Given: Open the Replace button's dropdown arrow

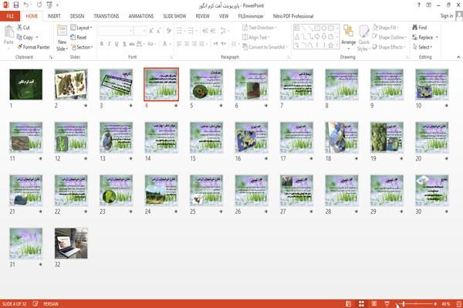Looking at the screenshot, I should coord(437,37).
